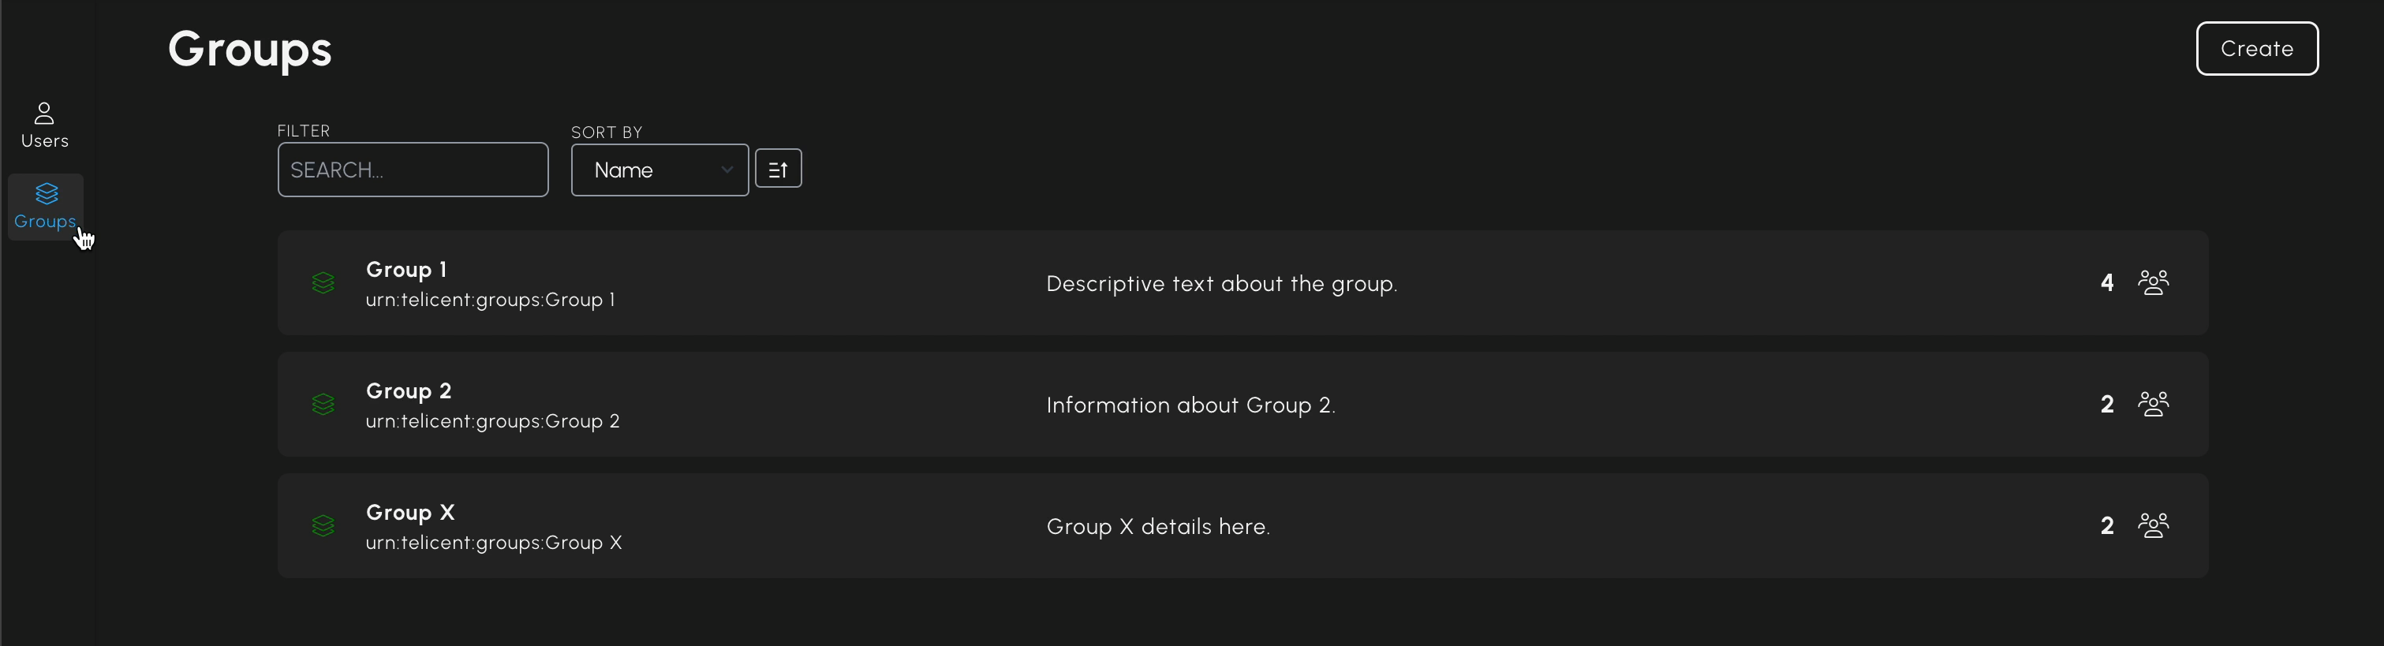This screenshot has width=2384, height=646.
Task: Click the members icon in Group X row
Action: [2153, 525]
